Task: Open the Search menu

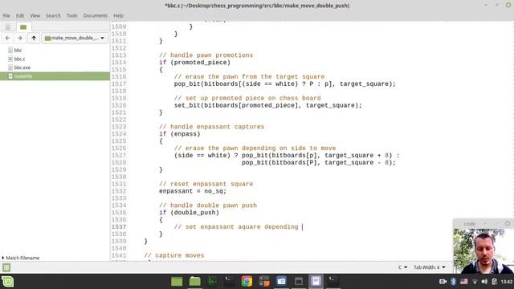Action: [x=53, y=16]
